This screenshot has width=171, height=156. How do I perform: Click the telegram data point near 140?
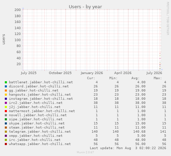point(160,28)
